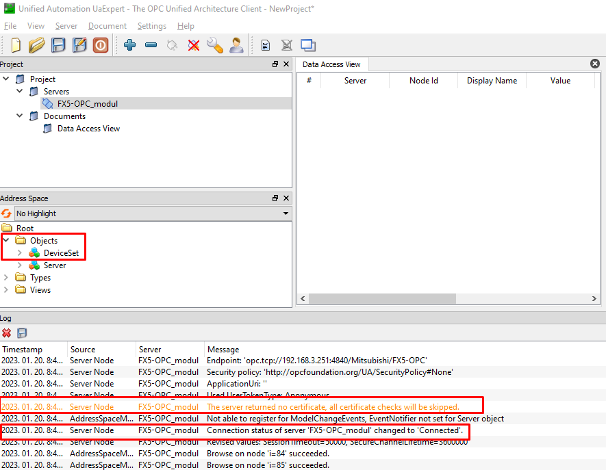Close the Address Space panel
The width and height of the screenshot is (606, 470).
tap(286, 198)
